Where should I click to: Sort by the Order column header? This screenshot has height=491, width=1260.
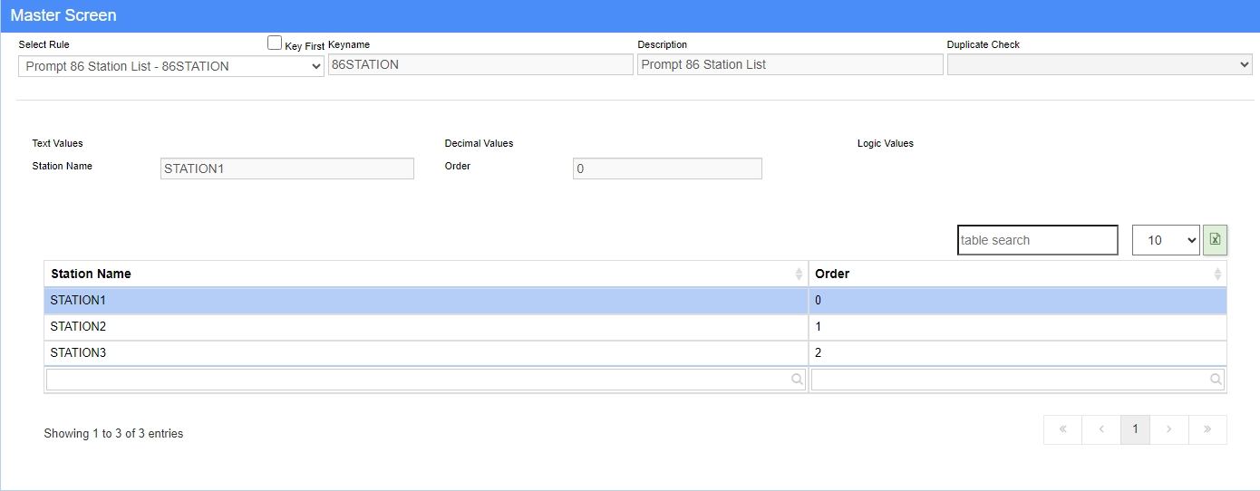pos(1017,274)
